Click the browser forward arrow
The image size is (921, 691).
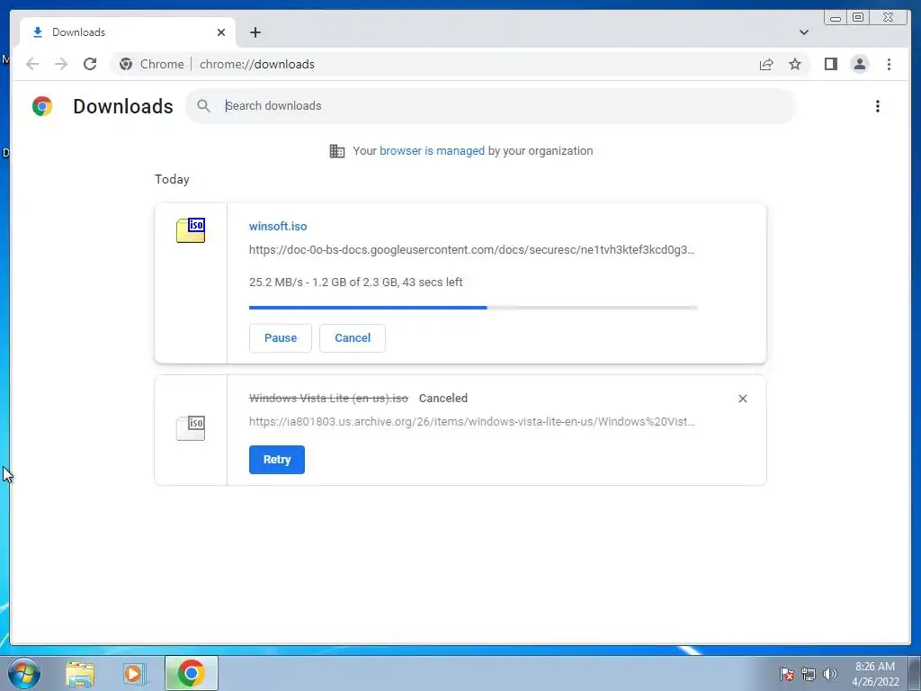click(x=61, y=64)
